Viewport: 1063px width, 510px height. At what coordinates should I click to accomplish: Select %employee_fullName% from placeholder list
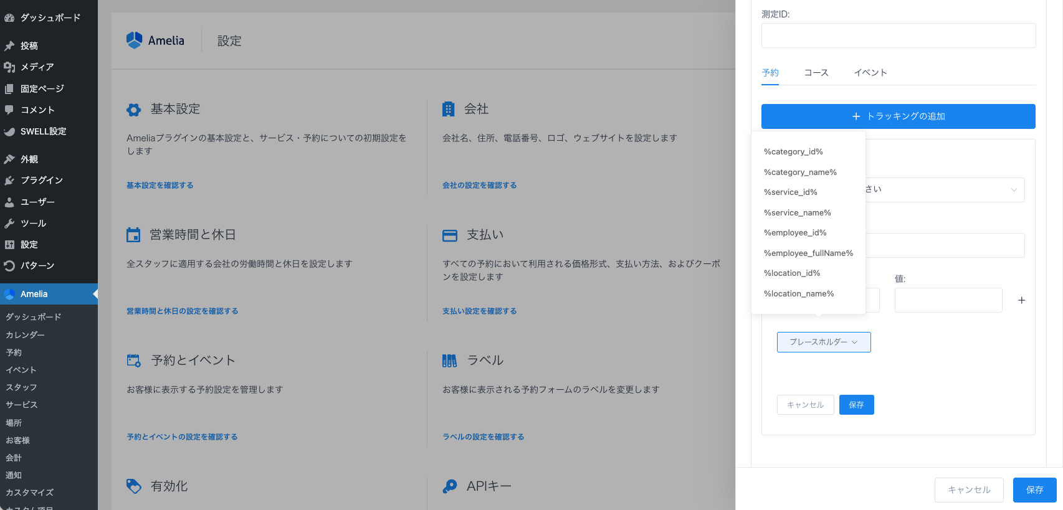coord(808,253)
